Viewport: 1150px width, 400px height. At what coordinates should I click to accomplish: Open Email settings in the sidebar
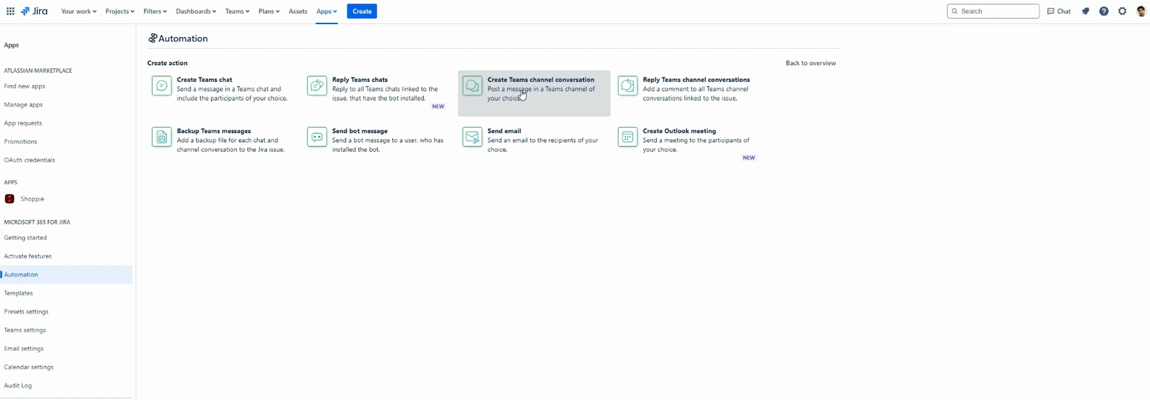click(x=24, y=349)
